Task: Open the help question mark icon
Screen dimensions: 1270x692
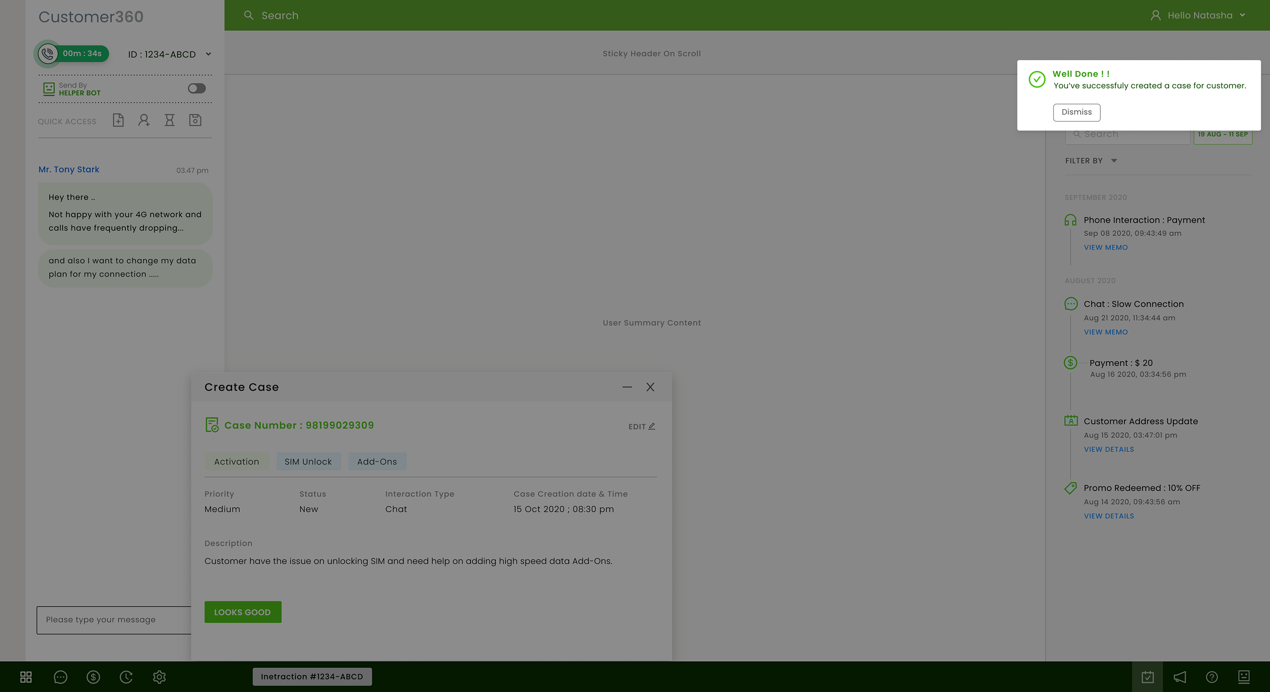Action: click(1212, 677)
